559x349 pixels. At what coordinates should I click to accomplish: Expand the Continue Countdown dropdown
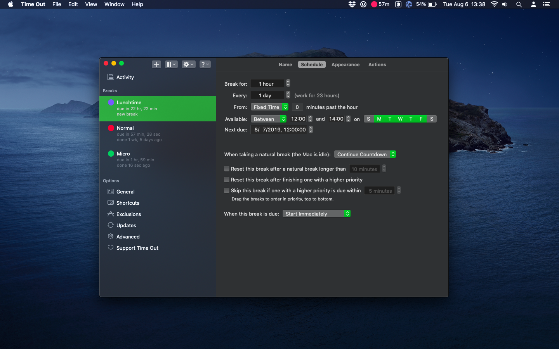point(365,154)
